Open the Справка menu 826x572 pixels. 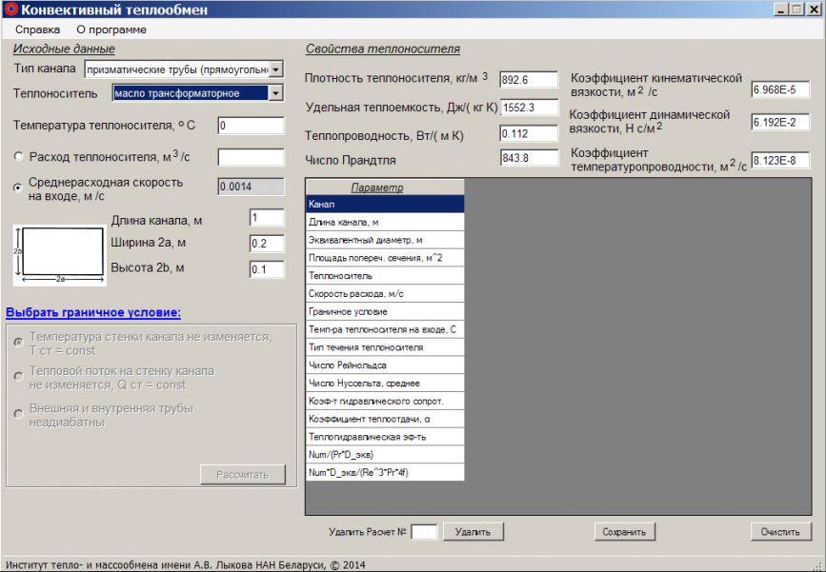37,30
